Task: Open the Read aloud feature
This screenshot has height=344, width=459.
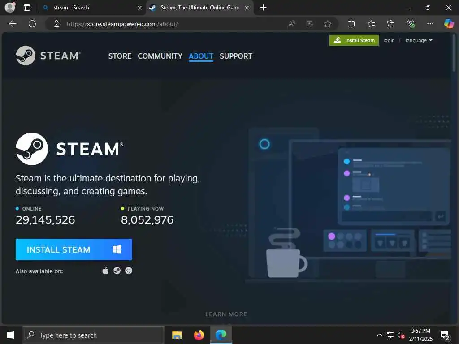Action: click(x=292, y=24)
